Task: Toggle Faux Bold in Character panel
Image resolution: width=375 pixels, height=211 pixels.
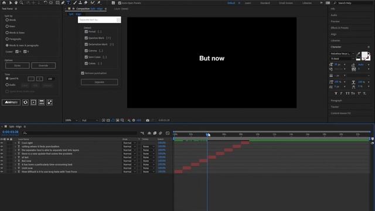Action: click(x=336, y=93)
